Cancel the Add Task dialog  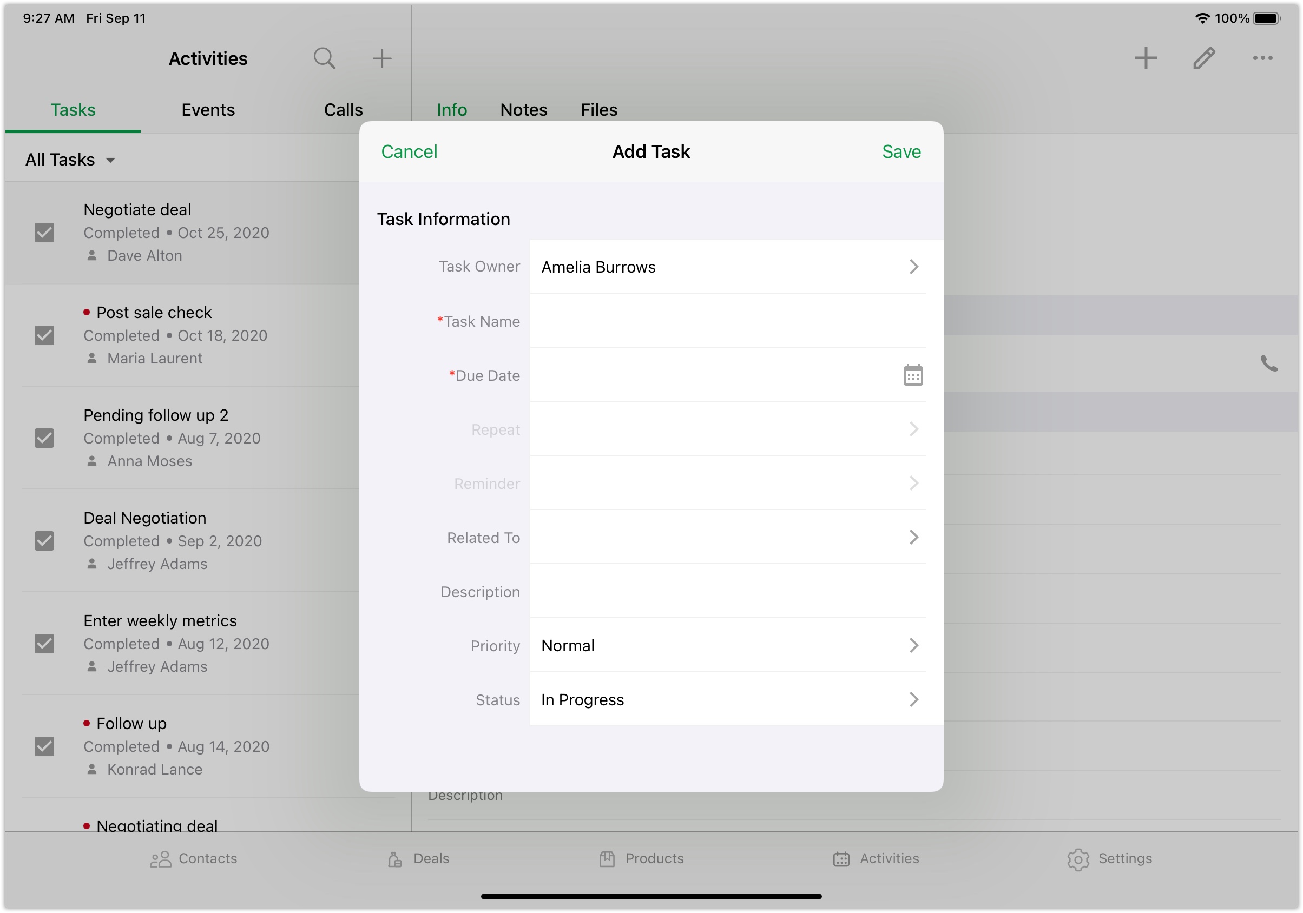click(x=409, y=152)
